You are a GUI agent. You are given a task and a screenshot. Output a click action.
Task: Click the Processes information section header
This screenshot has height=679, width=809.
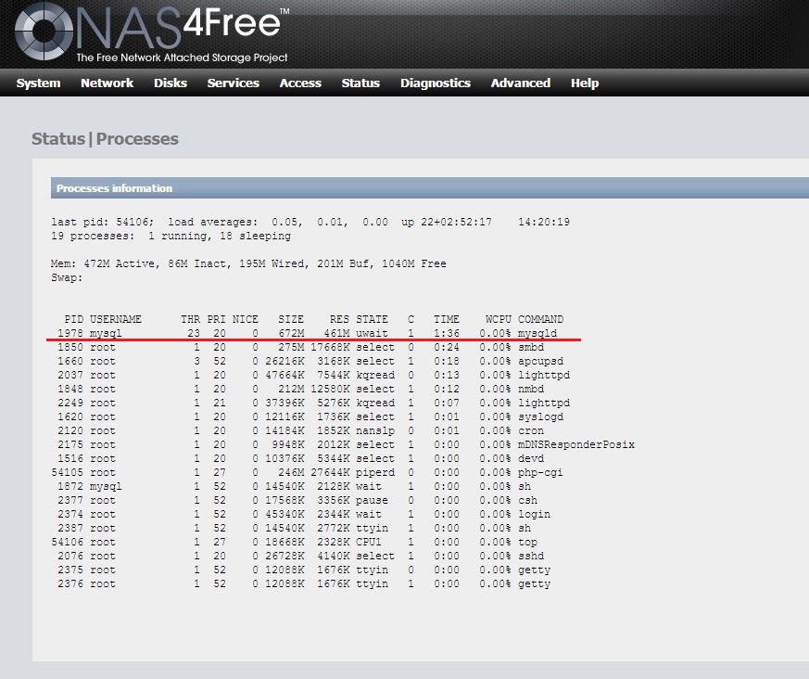pyautogui.click(x=429, y=188)
